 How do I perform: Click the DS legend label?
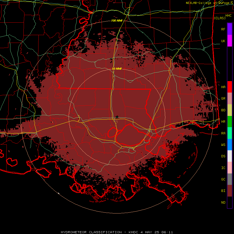tap(223, 156)
